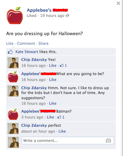The width and height of the screenshot is (123, 156).
Task: Share the Halloween post
Action: click(43, 43)
